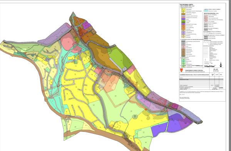231x151 pixels.
Task: Click the red coat of arms shield
Action: click(181, 70)
